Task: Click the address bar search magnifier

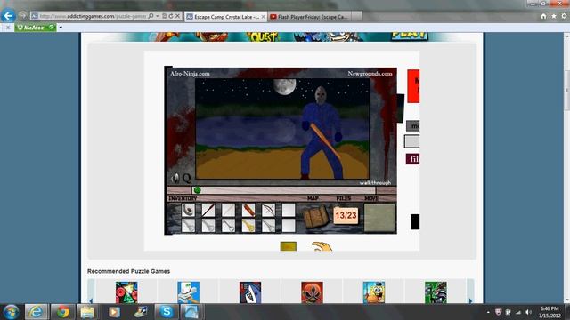Action: click(x=151, y=16)
